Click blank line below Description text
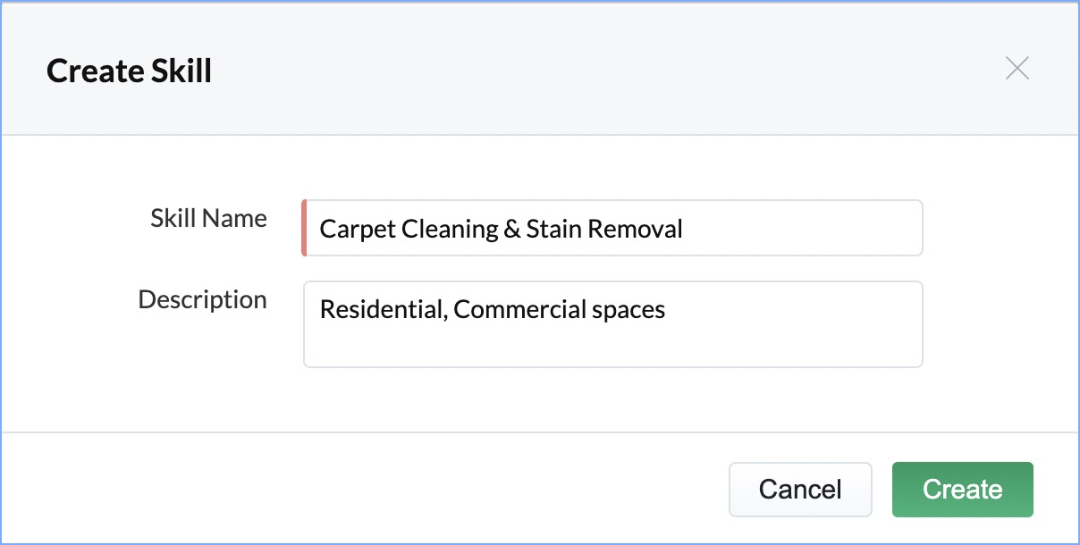The image size is (1080, 545). click(x=612, y=347)
